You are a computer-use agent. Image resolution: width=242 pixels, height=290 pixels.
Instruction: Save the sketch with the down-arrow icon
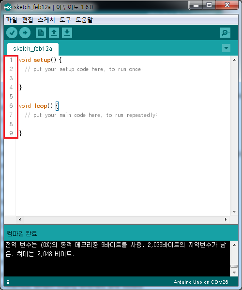tap(67, 33)
